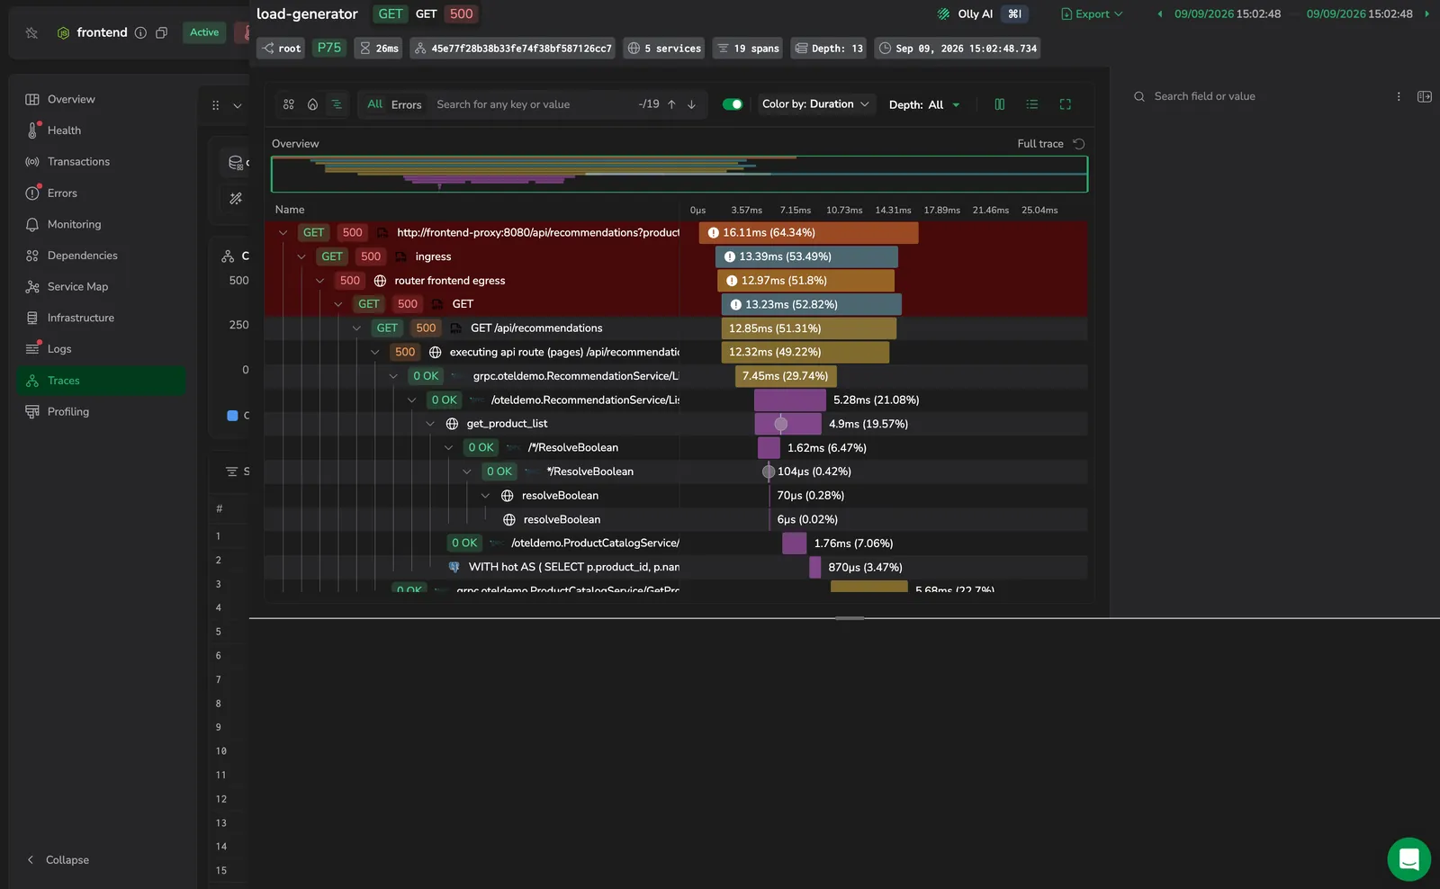Click the Dependencies sidebar icon

click(32, 256)
